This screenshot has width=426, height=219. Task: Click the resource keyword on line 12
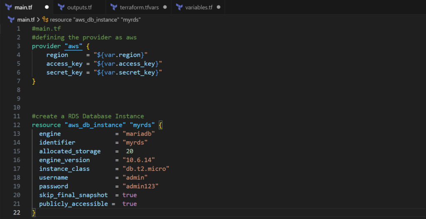click(46, 125)
